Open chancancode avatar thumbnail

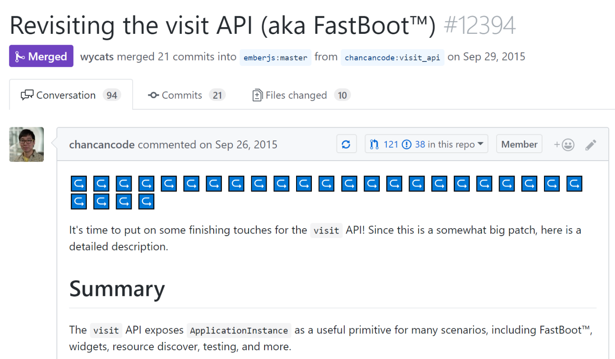[26, 144]
